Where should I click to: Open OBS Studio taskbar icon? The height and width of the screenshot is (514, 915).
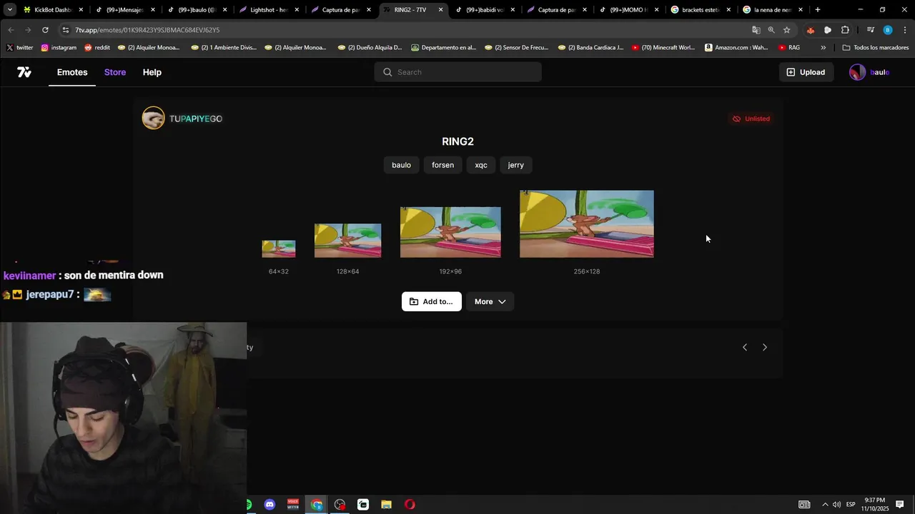pos(340,505)
